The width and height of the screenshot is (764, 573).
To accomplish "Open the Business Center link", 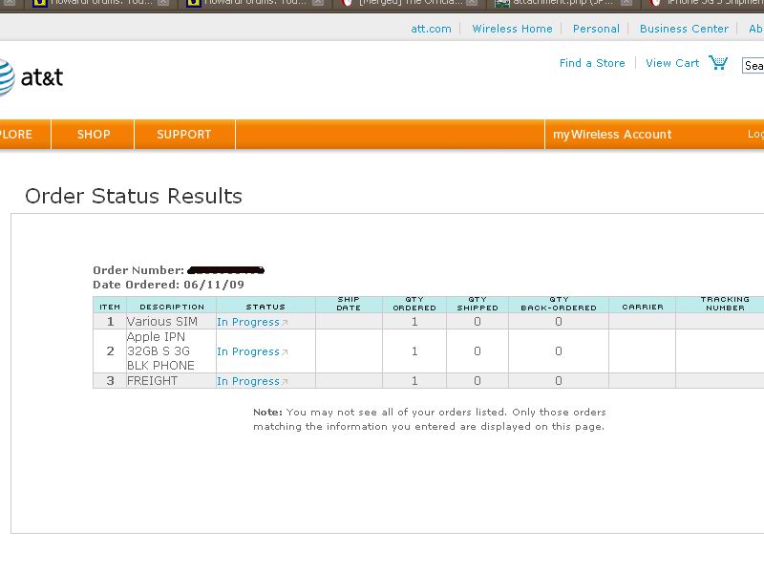I will [684, 29].
